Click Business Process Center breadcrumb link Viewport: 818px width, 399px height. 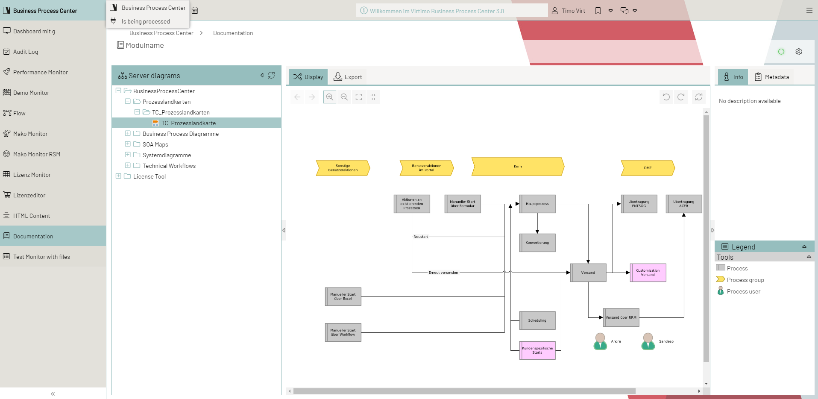point(161,33)
